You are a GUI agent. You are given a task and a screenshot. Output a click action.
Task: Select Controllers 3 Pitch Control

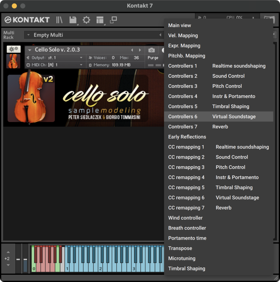click(x=219, y=86)
